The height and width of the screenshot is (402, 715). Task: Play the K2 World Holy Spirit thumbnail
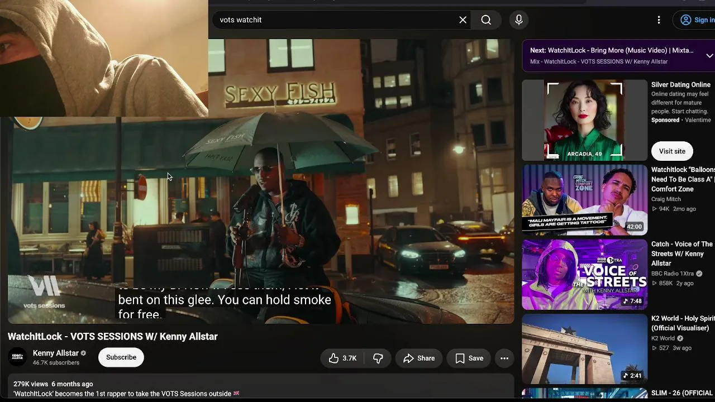tap(585, 349)
